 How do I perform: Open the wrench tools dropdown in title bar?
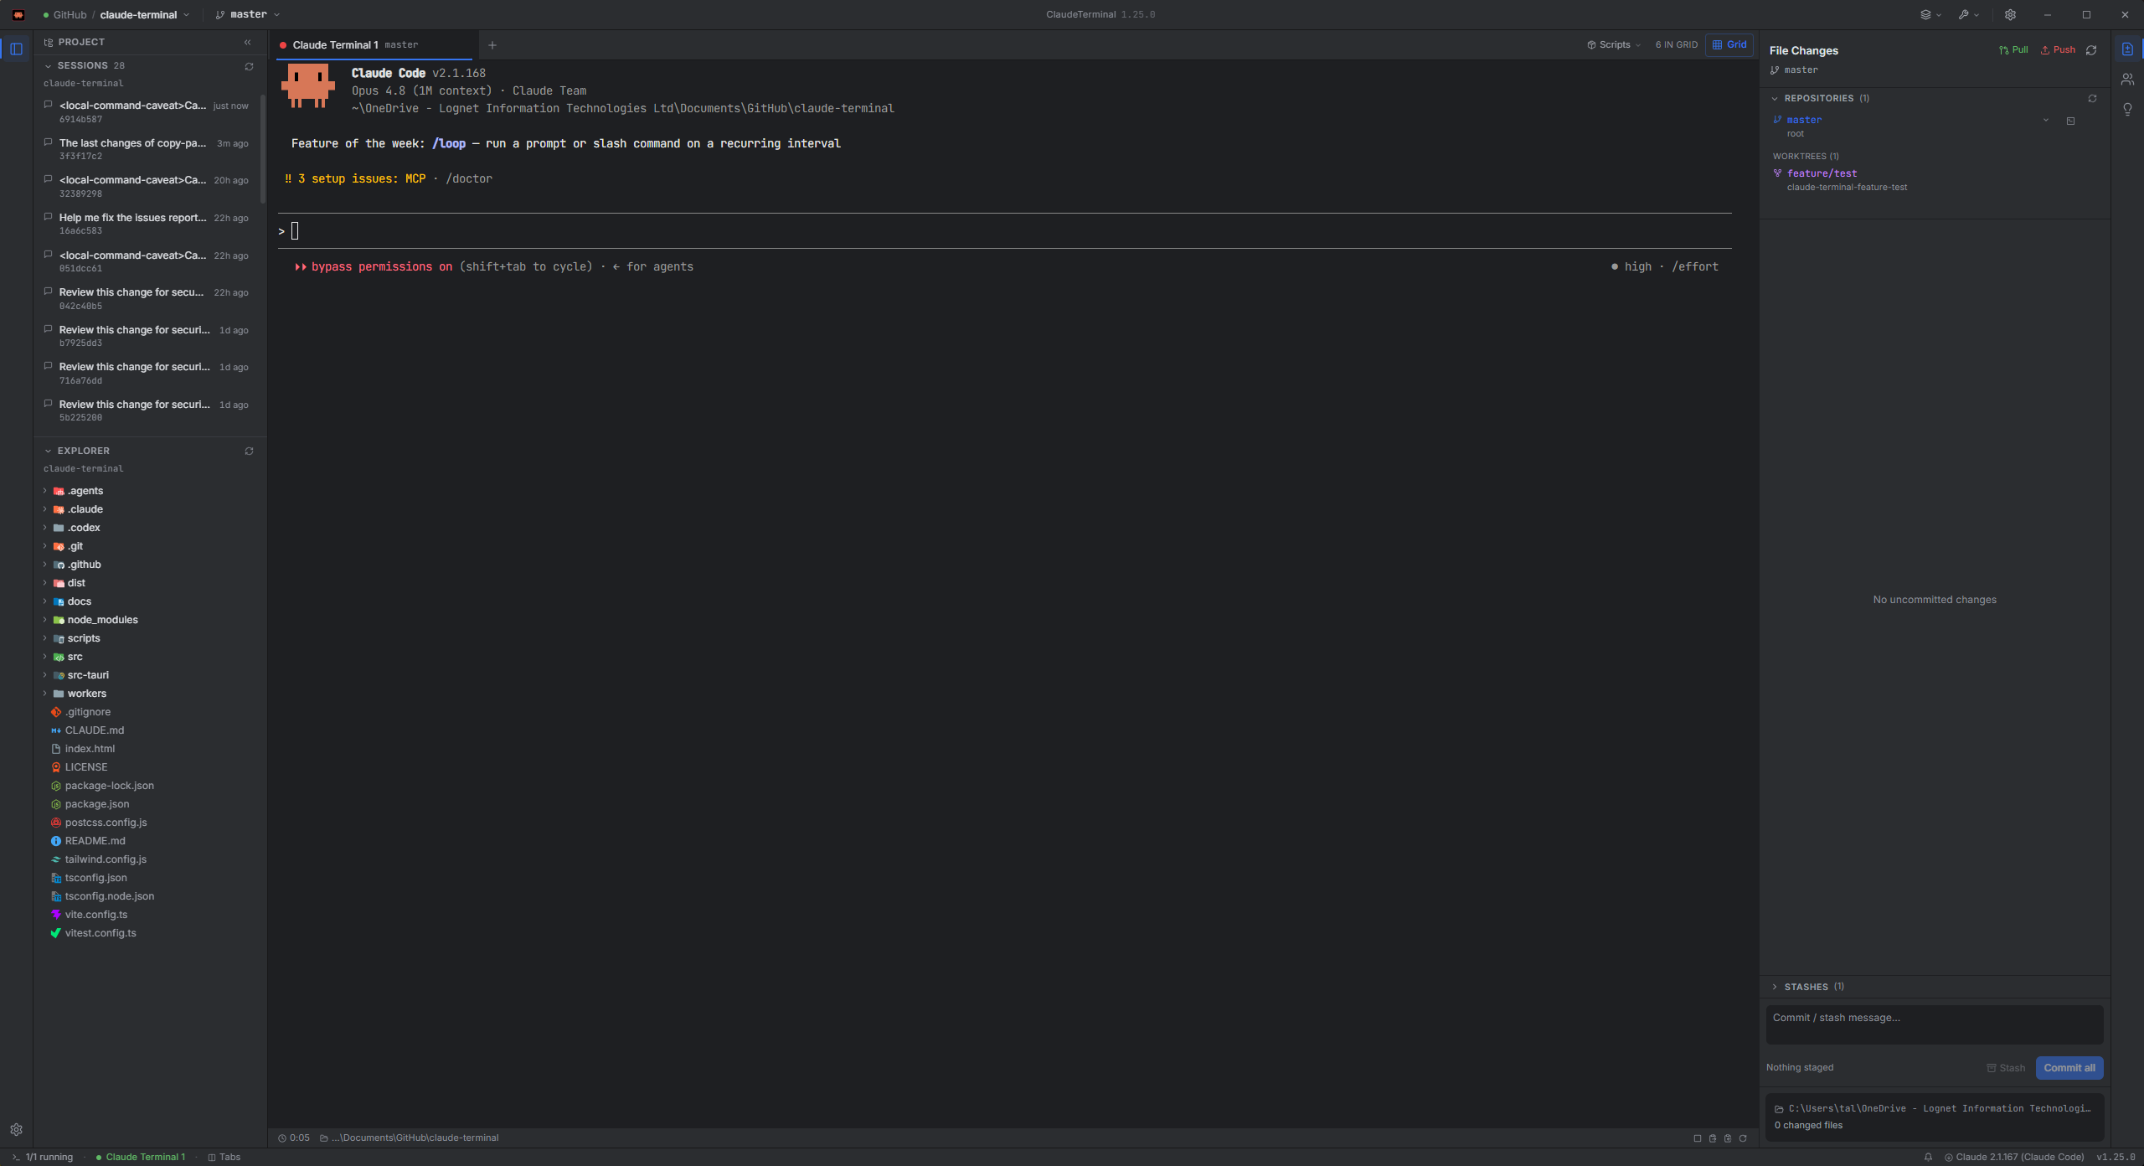click(x=1969, y=15)
